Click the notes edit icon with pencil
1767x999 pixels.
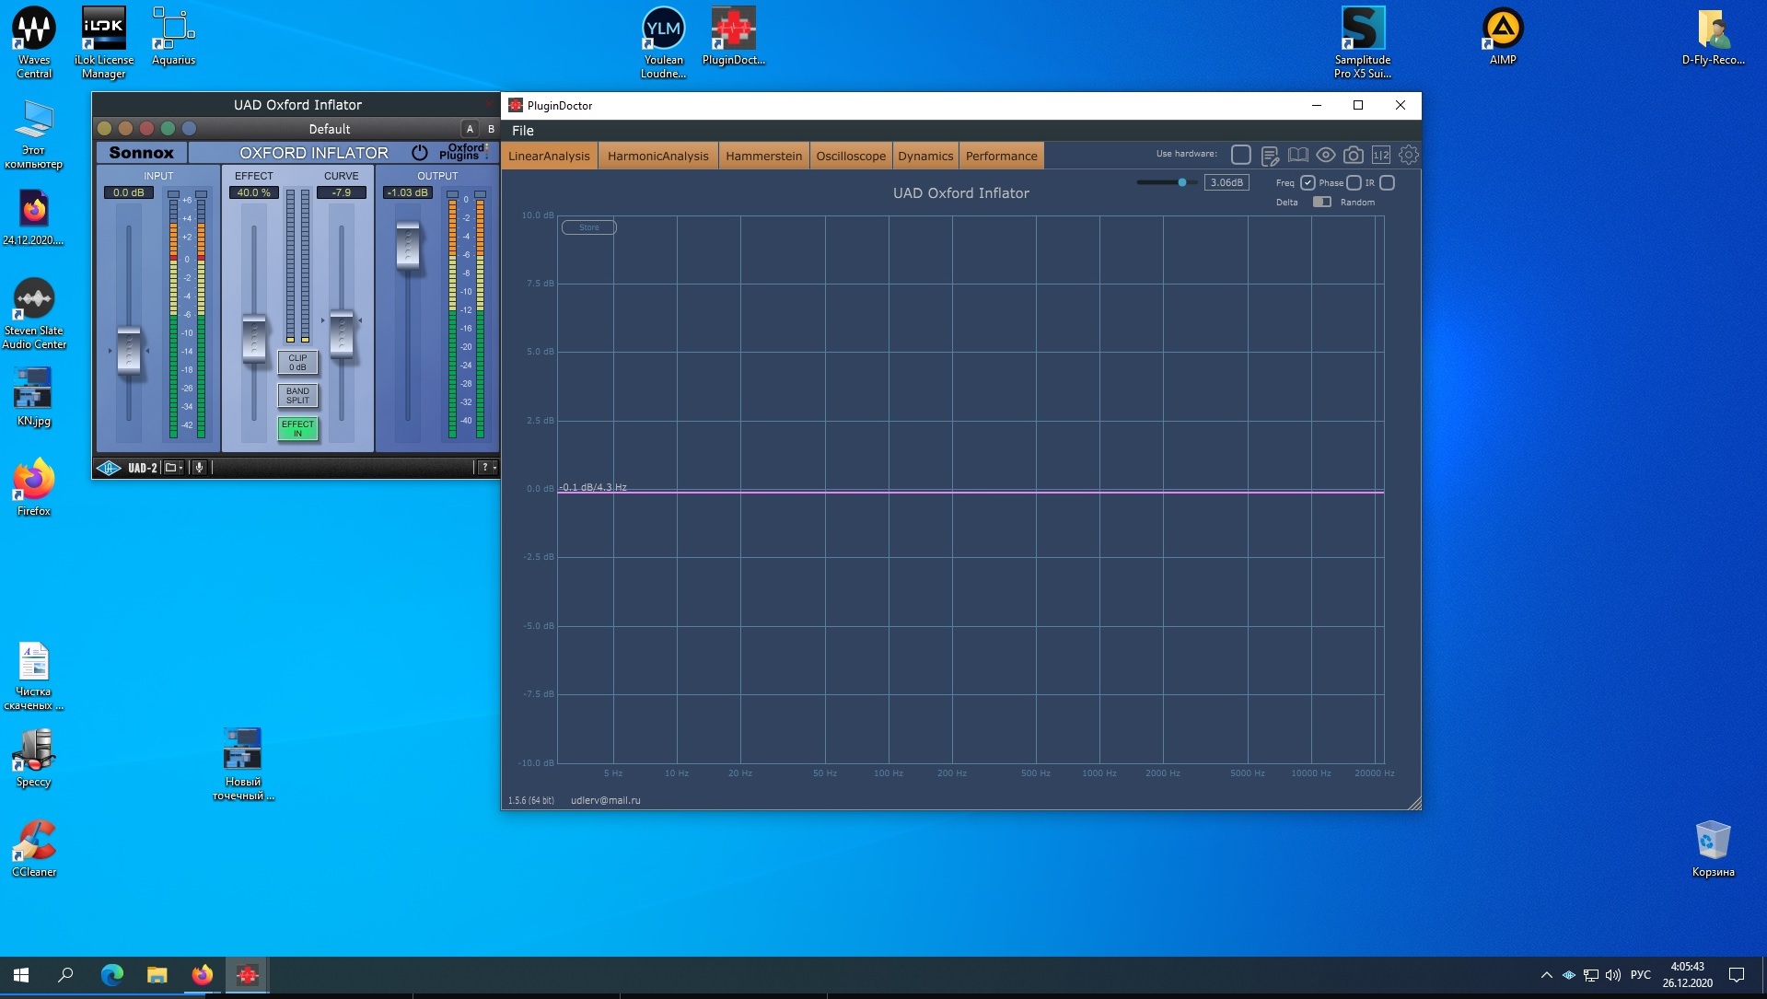(x=1270, y=156)
